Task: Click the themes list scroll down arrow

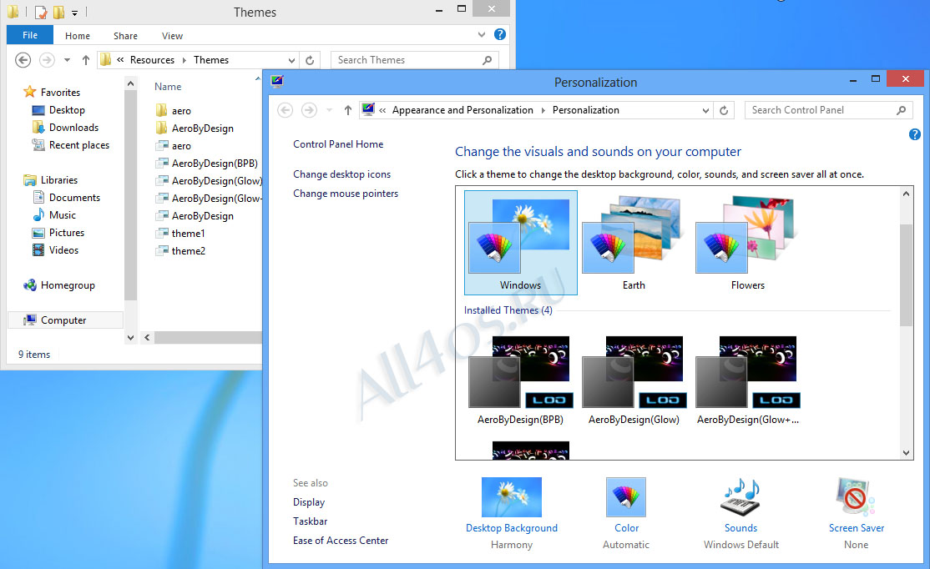Action: tap(906, 453)
